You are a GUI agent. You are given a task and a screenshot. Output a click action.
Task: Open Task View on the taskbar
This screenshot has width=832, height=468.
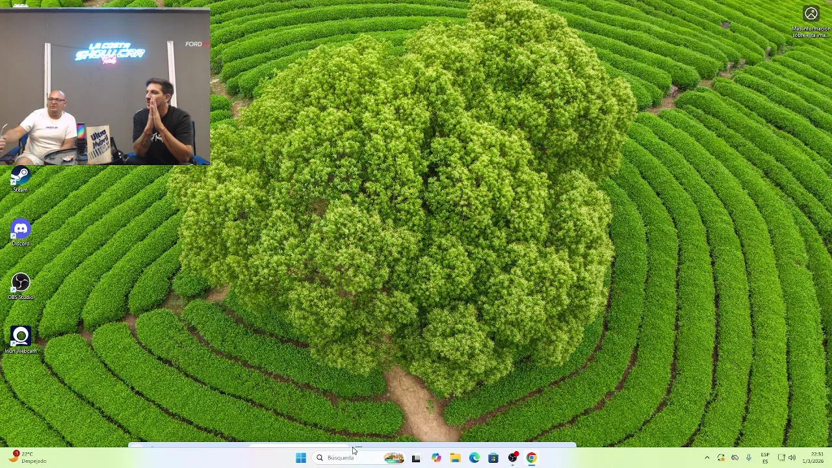coord(416,458)
